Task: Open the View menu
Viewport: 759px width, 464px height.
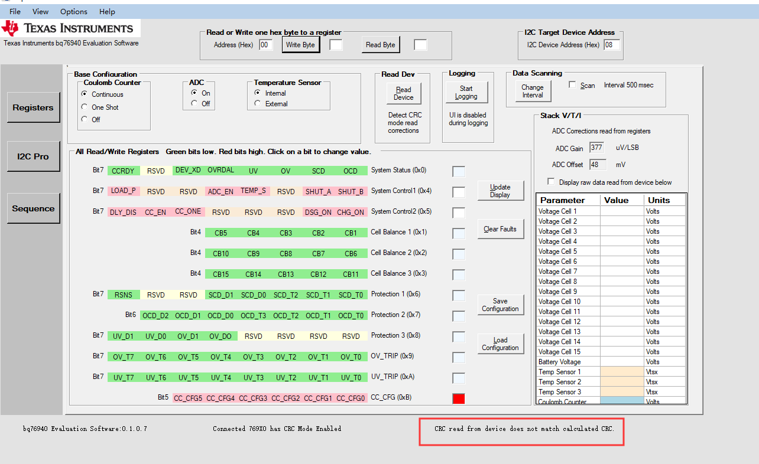Action: click(41, 11)
